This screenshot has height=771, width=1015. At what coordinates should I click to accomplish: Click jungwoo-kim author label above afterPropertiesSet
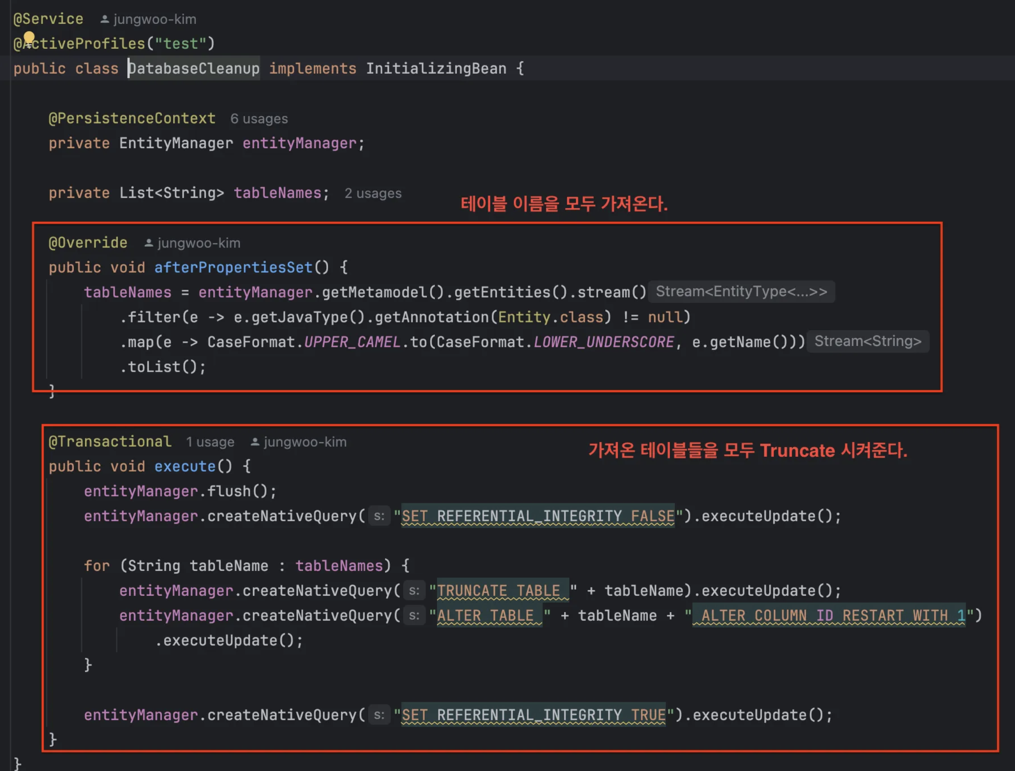(x=199, y=243)
